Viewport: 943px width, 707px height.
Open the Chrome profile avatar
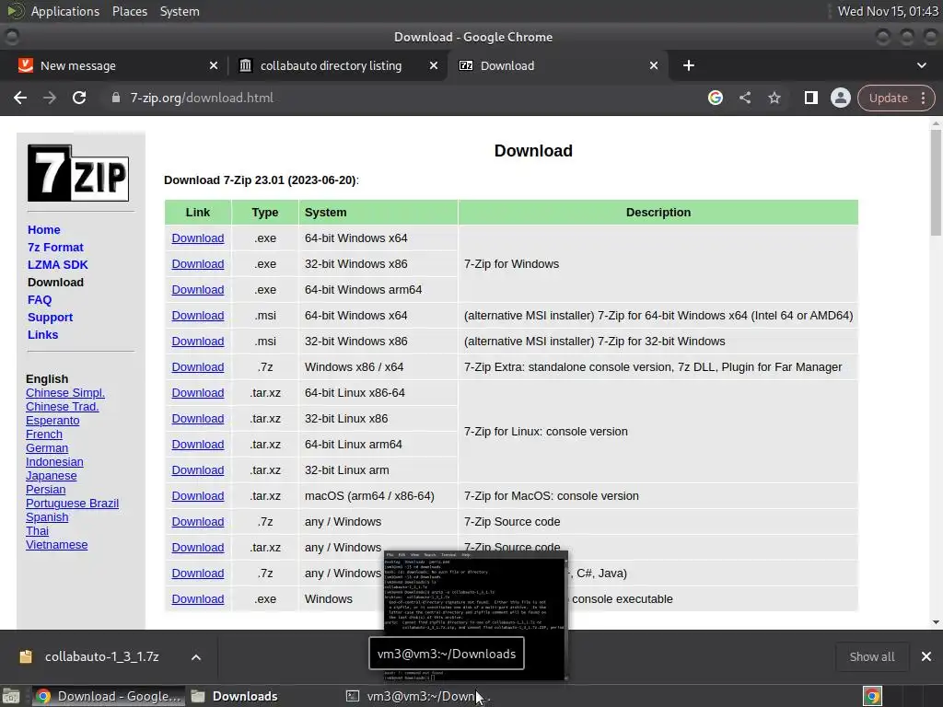point(840,98)
